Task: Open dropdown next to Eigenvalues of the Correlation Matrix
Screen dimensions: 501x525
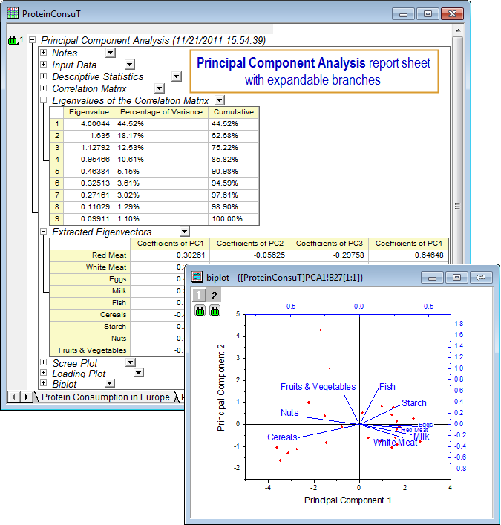Action: click(x=219, y=100)
